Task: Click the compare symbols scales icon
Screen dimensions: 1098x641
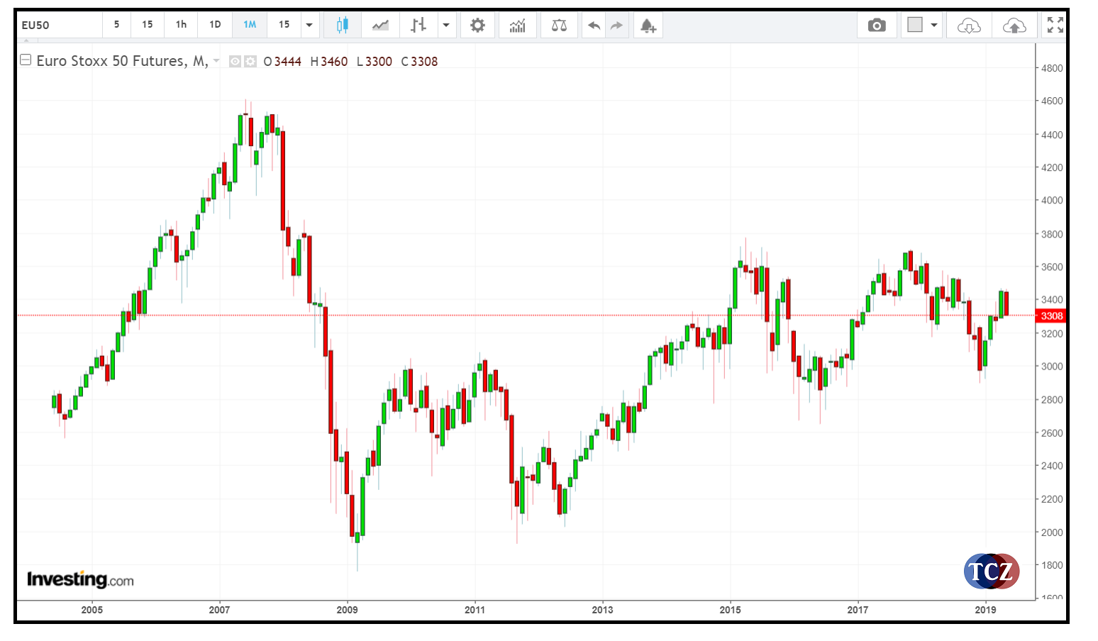Action: [x=559, y=26]
